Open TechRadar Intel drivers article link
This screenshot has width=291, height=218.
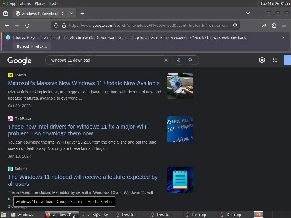tap(79, 130)
